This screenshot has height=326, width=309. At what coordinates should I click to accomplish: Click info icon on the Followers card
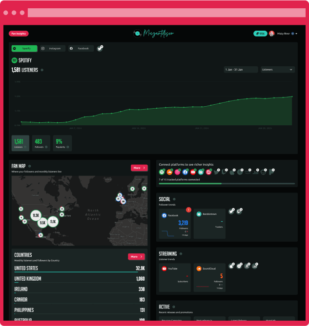[x=46, y=147]
